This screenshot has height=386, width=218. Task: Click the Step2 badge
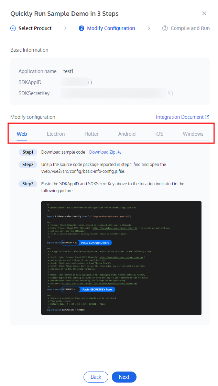click(x=28, y=165)
